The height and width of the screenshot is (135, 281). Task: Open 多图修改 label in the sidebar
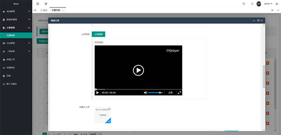point(10,68)
